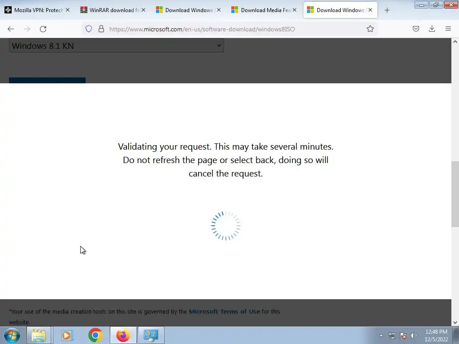Open the Microsoft Terms of Use link
Viewport: 459px width, 344px height.
224,312
